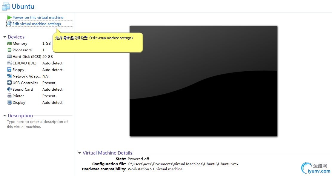Click the Network Adapter icon
Screen dimensions: 332x176
coord(10,76)
